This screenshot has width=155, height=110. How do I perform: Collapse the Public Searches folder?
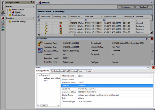coord(7,10)
